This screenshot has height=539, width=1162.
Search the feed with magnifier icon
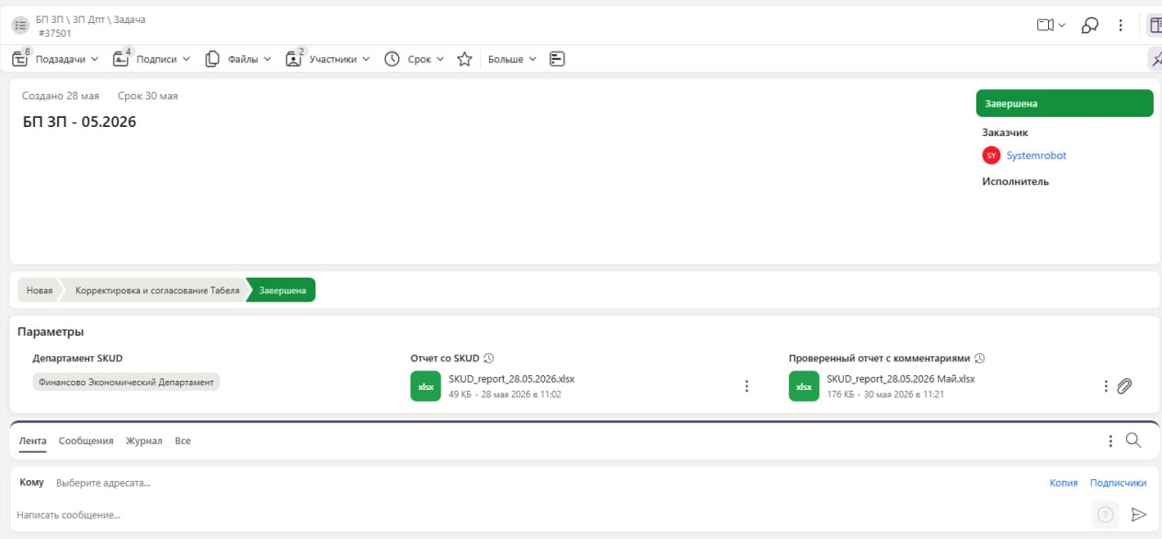pyautogui.click(x=1134, y=441)
